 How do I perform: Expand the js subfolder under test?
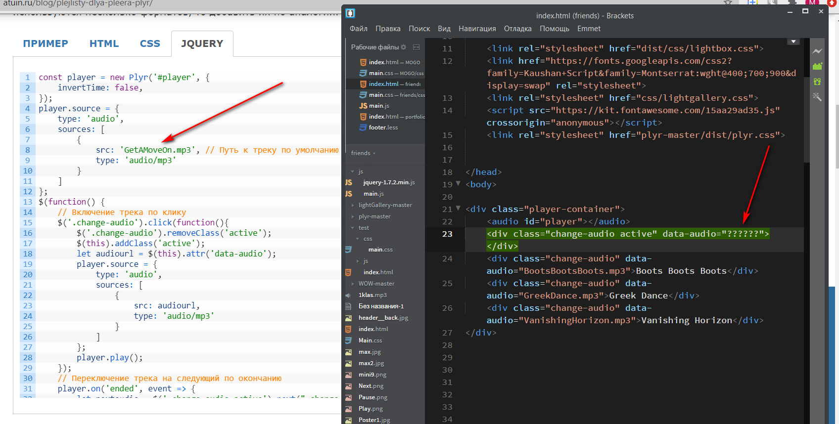[358, 261]
